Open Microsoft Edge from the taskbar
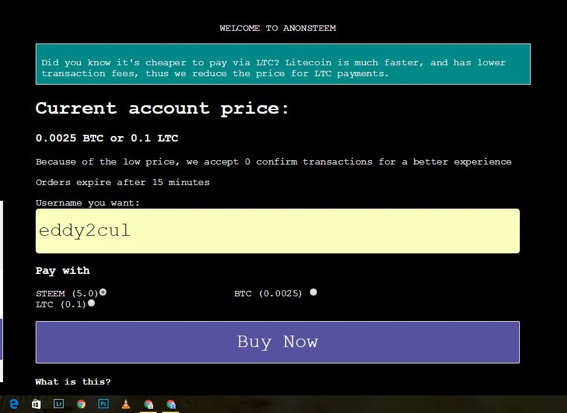 (13, 404)
